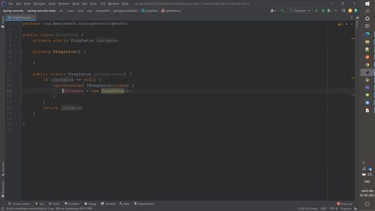The image size is (375, 211).
Task: Click the Build Project hammer icon
Action: (282, 11)
